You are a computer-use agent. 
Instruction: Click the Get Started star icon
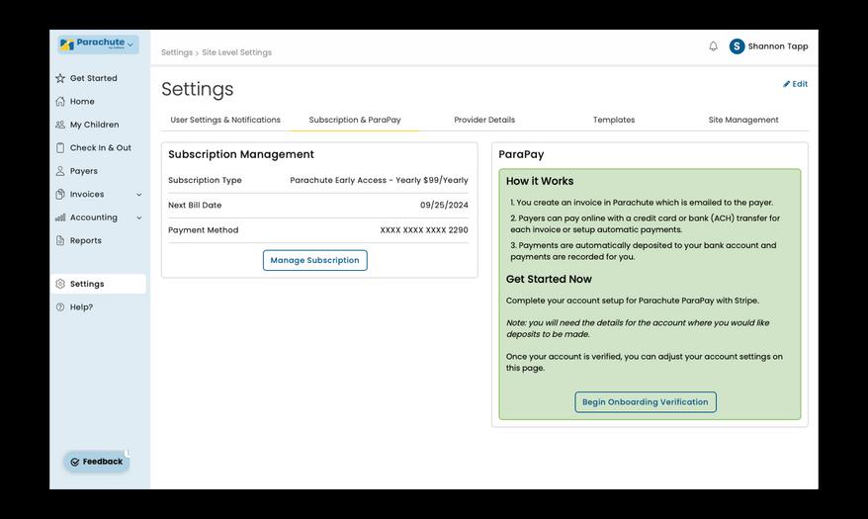pyautogui.click(x=60, y=78)
